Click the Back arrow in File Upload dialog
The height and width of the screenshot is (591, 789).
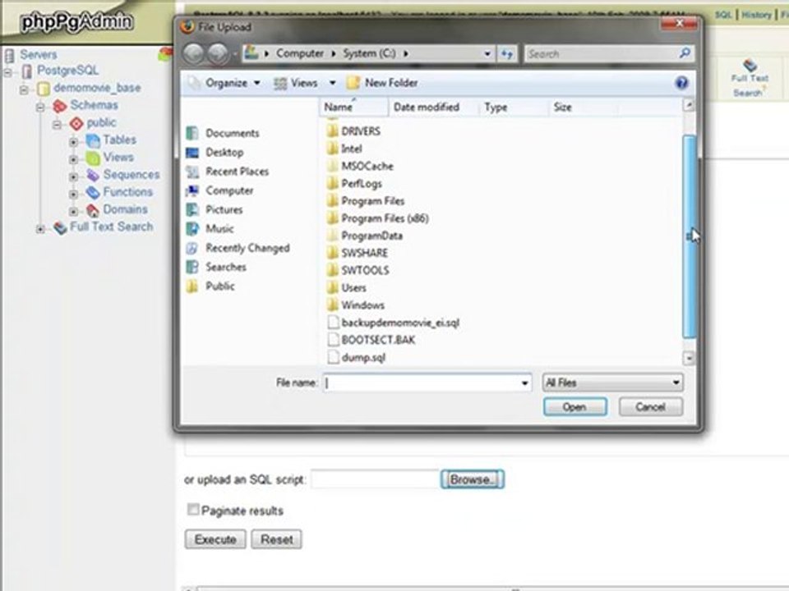point(193,53)
